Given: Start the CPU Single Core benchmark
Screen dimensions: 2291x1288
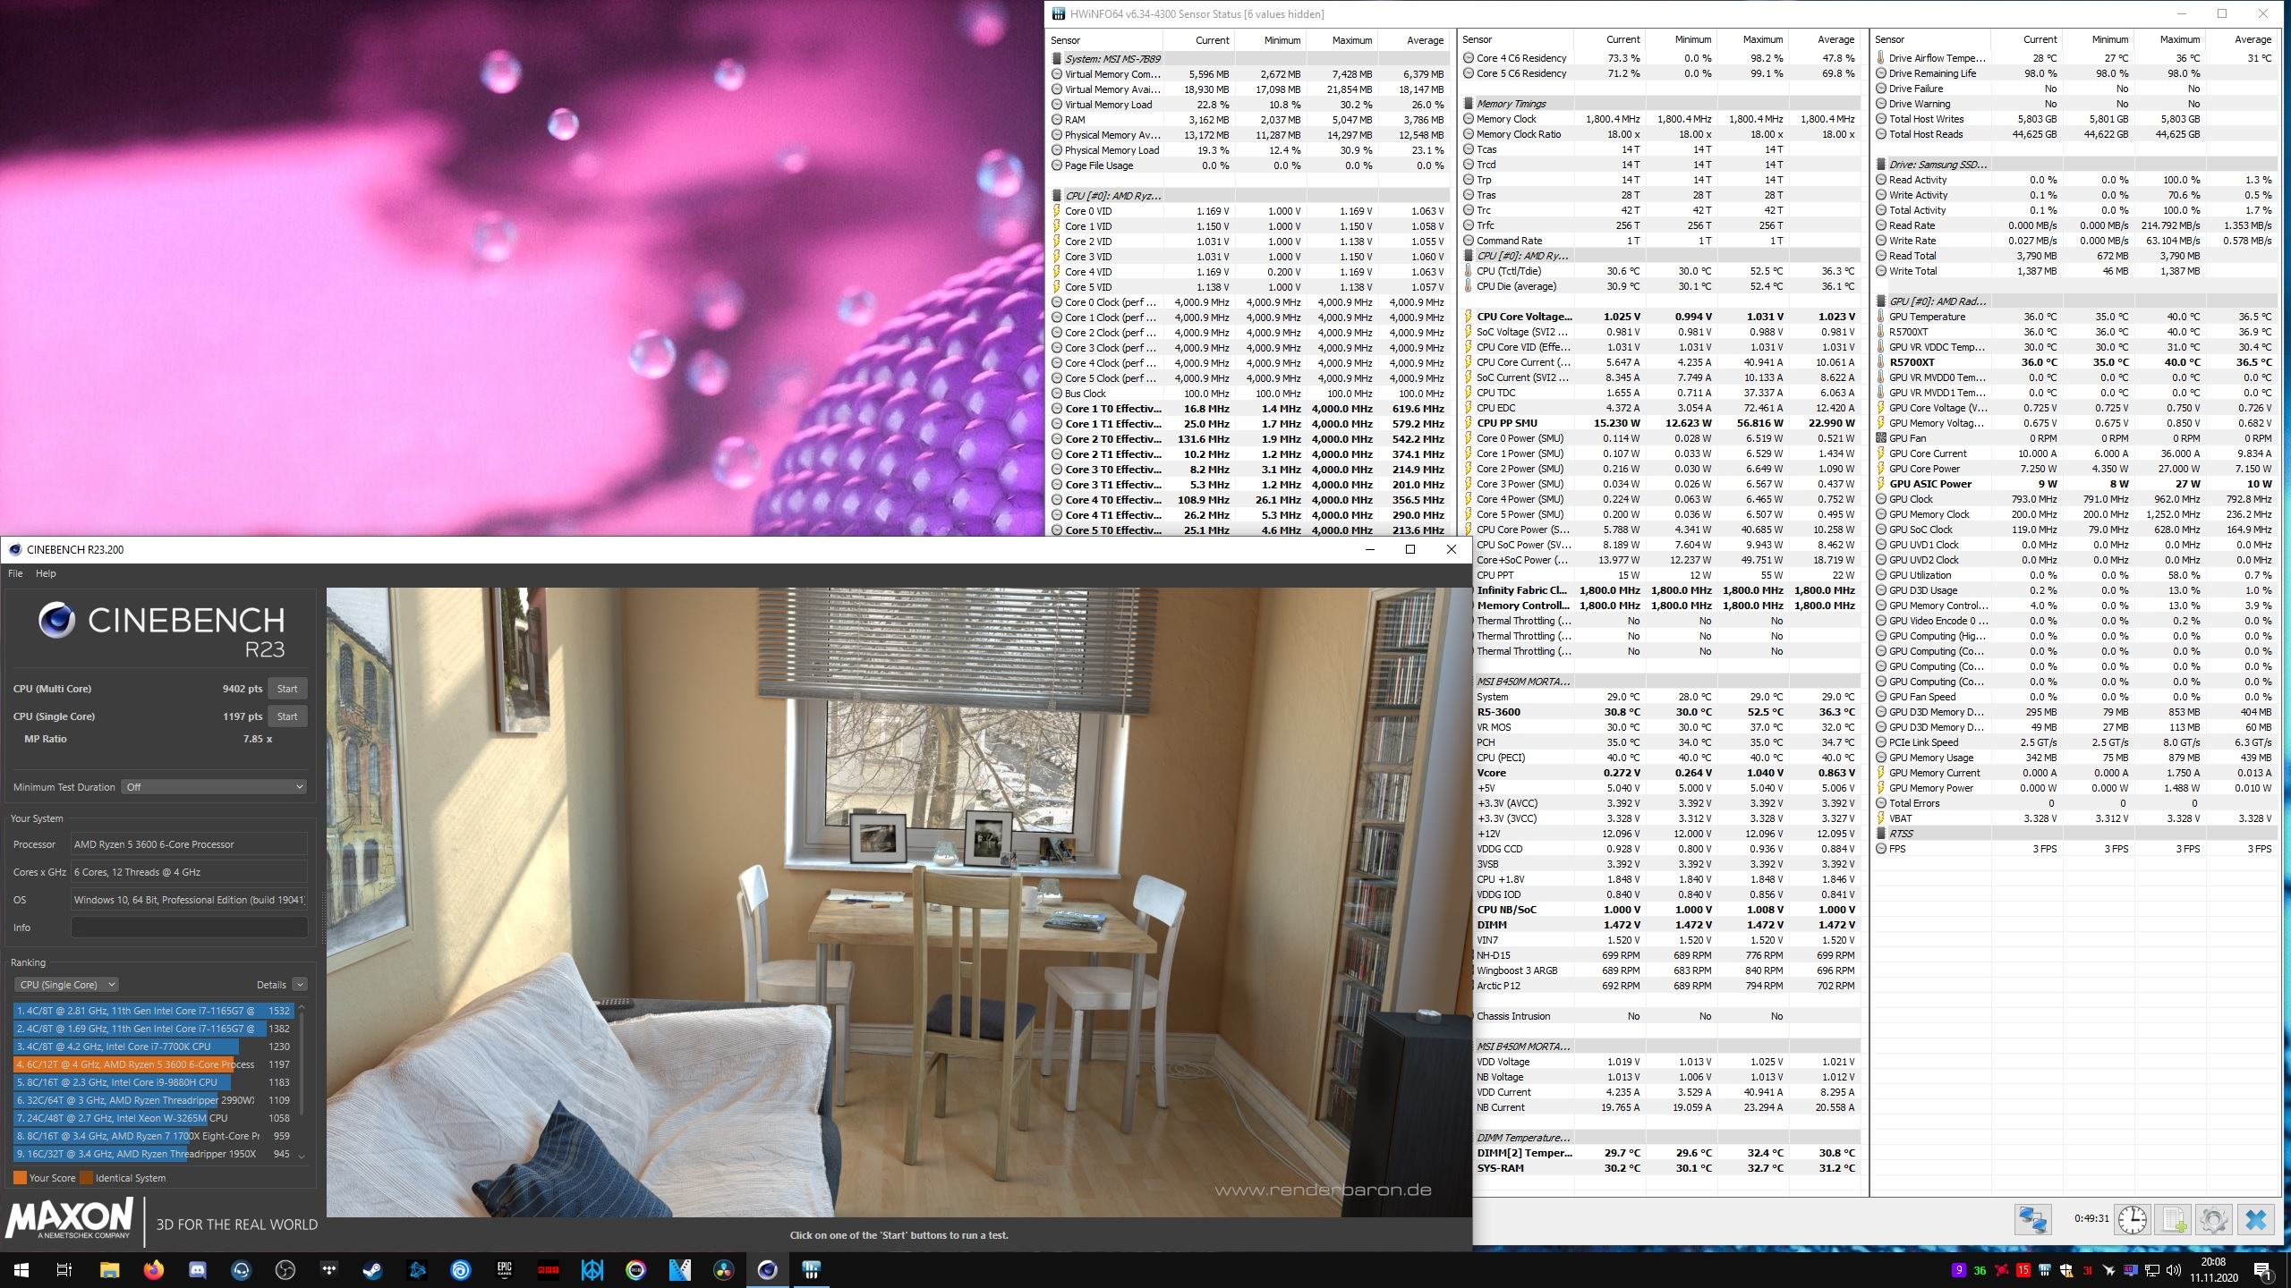Looking at the screenshot, I should click(287, 716).
